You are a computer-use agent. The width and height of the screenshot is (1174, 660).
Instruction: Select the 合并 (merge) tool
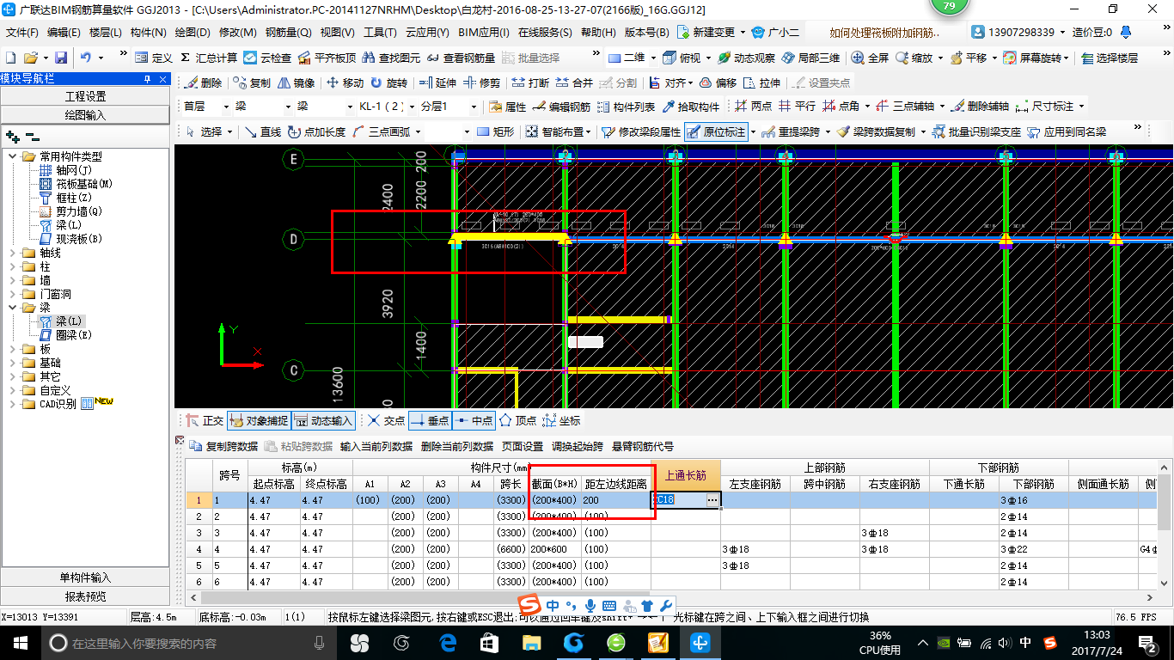click(574, 83)
